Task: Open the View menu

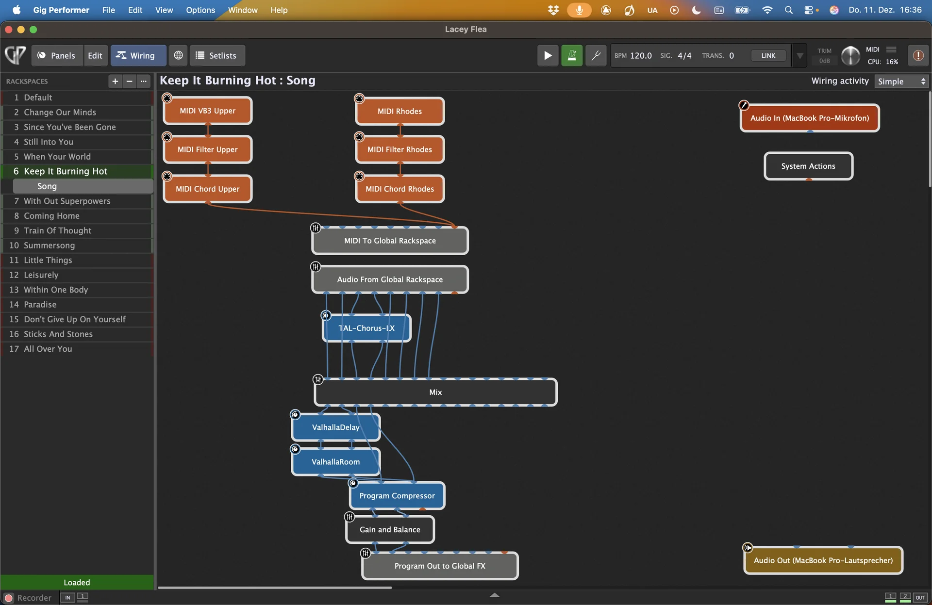Action: click(x=164, y=10)
